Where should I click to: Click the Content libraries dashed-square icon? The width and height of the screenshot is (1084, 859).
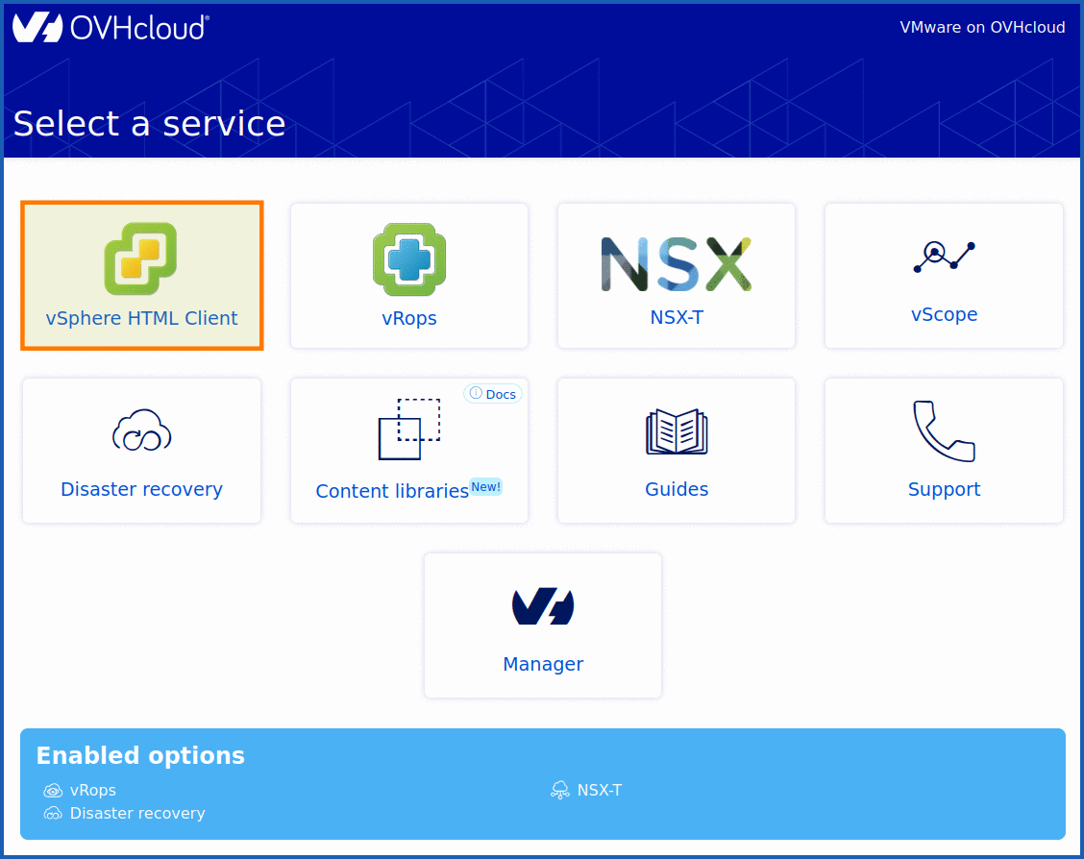(408, 431)
